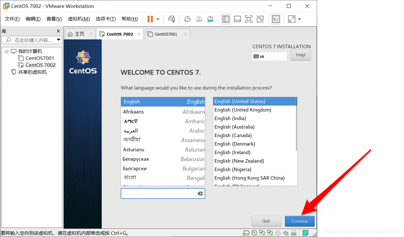Click the Help! button
This screenshot has width=404, height=237.
tap(300, 55)
